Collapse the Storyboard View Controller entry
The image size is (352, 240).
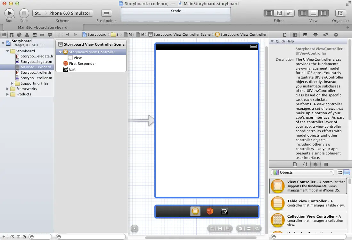click(x=60, y=52)
